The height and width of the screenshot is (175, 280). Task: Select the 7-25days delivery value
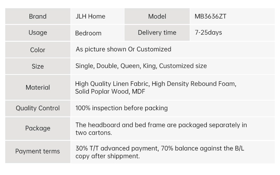tap(208, 32)
